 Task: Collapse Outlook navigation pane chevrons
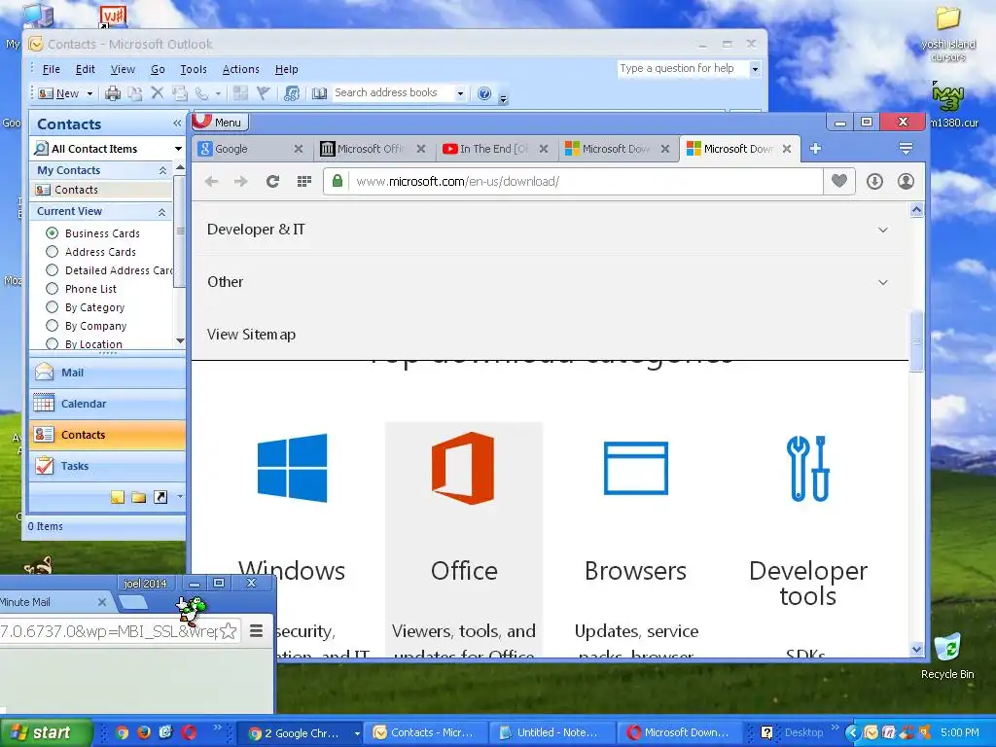(x=177, y=124)
